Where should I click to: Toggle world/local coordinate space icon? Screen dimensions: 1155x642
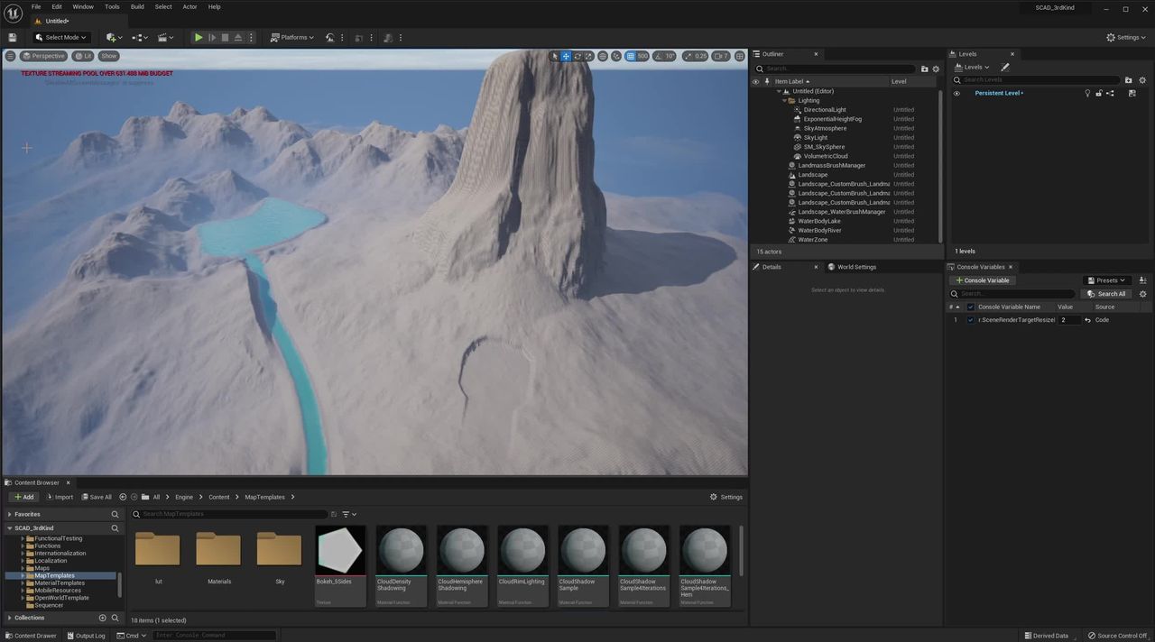(603, 56)
